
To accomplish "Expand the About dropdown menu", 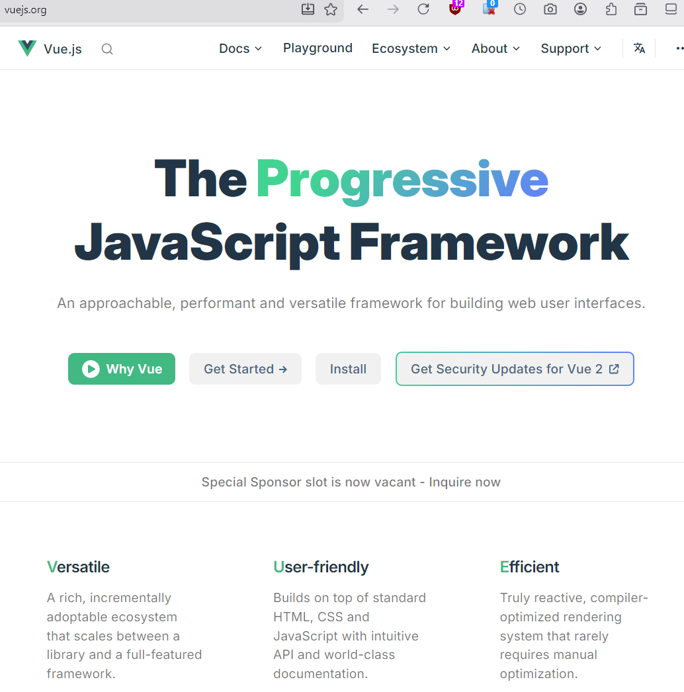I will coord(495,48).
